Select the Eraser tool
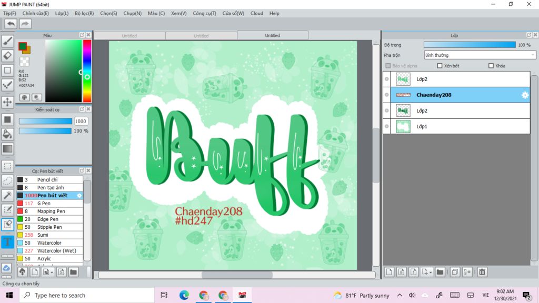 click(7, 56)
